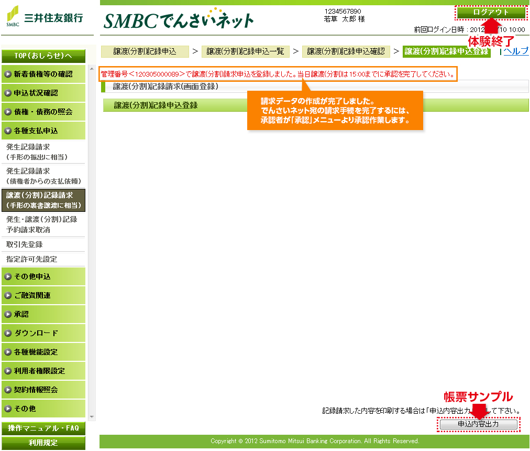Click the red 管理番号 registration message
The width and height of the screenshot is (530, 451).
(x=278, y=74)
